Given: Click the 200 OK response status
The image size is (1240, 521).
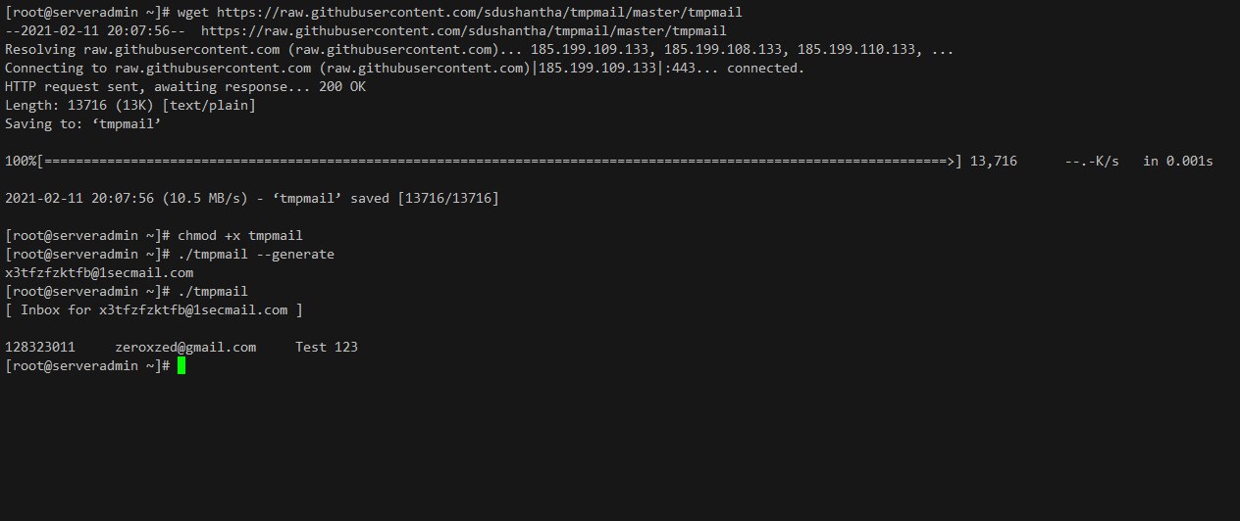Looking at the screenshot, I should [342, 86].
